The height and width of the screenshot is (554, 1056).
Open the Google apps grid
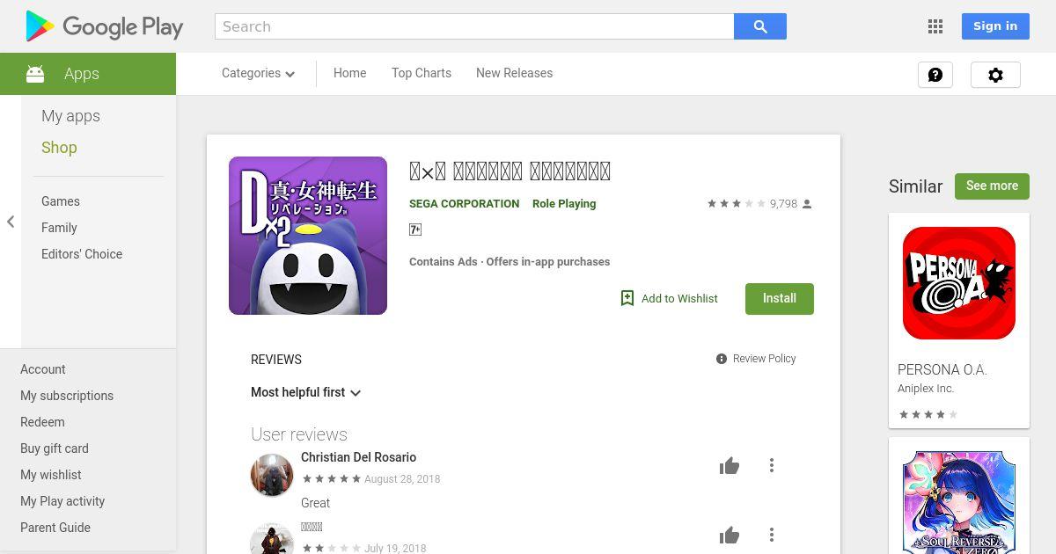935,26
